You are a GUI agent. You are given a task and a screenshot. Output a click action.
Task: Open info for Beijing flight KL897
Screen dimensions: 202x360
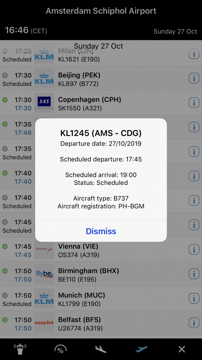[194, 78]
